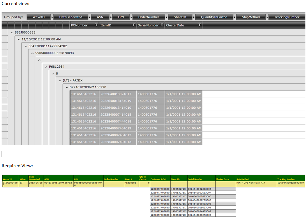307x220 pixels.
Task: Open the SerialNumber column filter icon
Action: point(162,25)
